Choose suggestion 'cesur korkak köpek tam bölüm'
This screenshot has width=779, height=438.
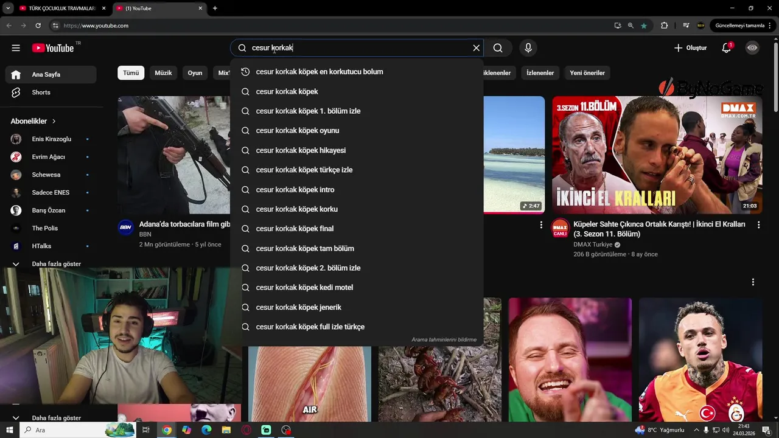(357, 249)
